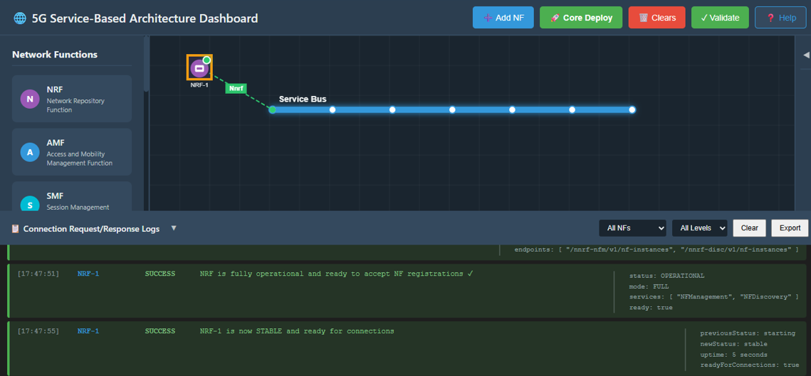Click the NRF-1 node icon on canvas
This screenshot has height=376, width=811.
[199, 68]
